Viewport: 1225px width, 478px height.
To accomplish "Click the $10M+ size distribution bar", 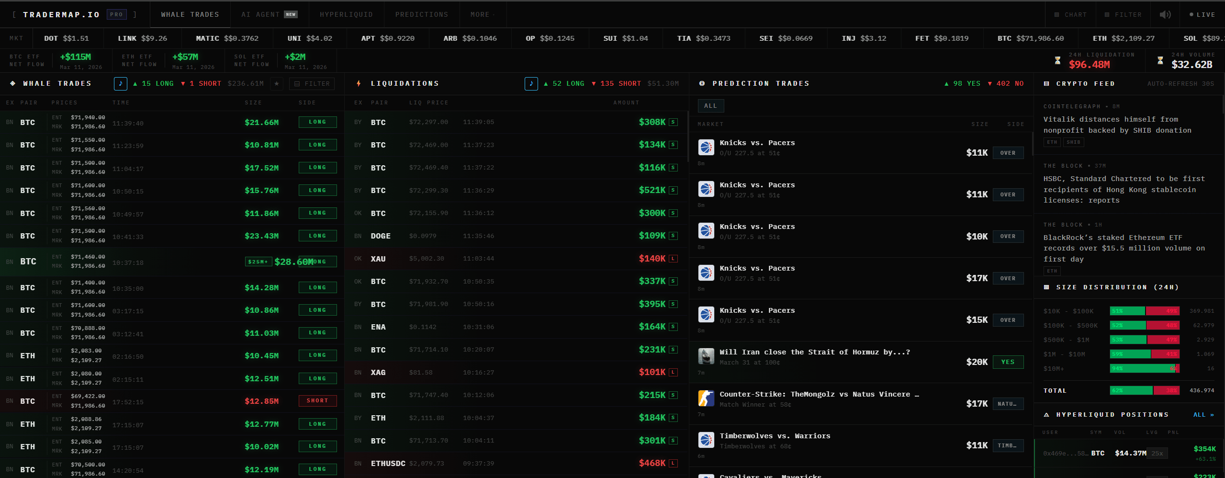I will click(x=1144, y=368).
